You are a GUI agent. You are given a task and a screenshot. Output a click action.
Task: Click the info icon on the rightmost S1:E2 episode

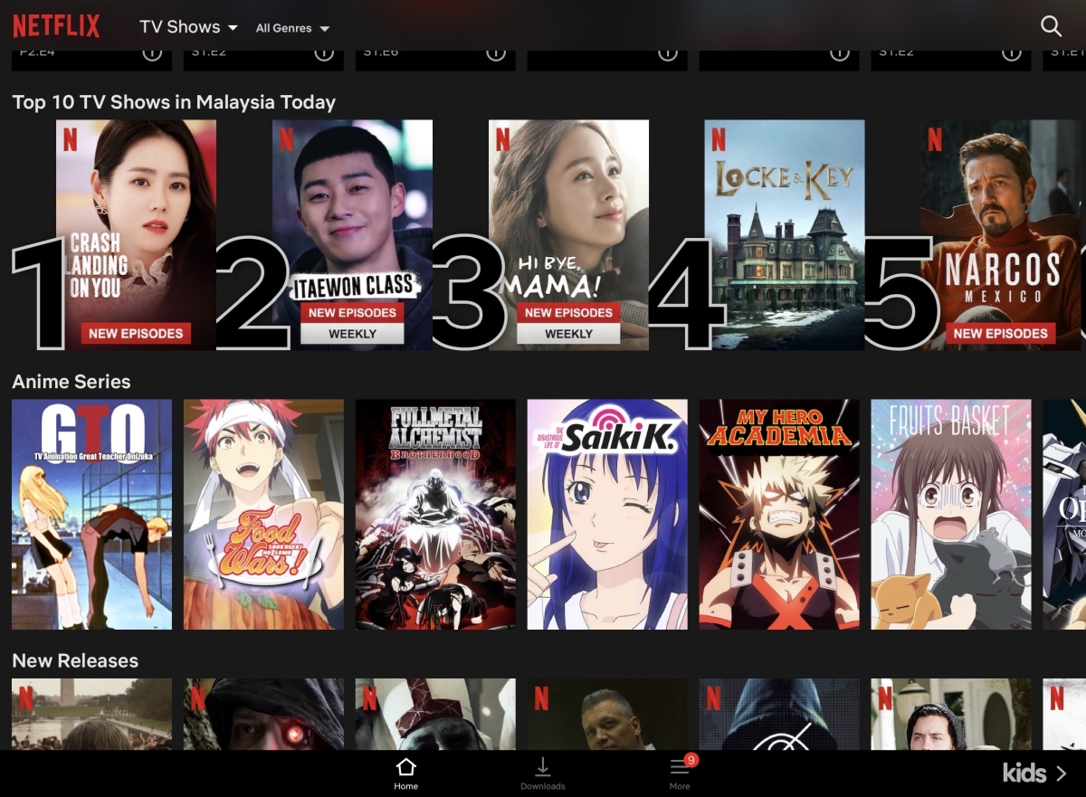point(1010,52)
